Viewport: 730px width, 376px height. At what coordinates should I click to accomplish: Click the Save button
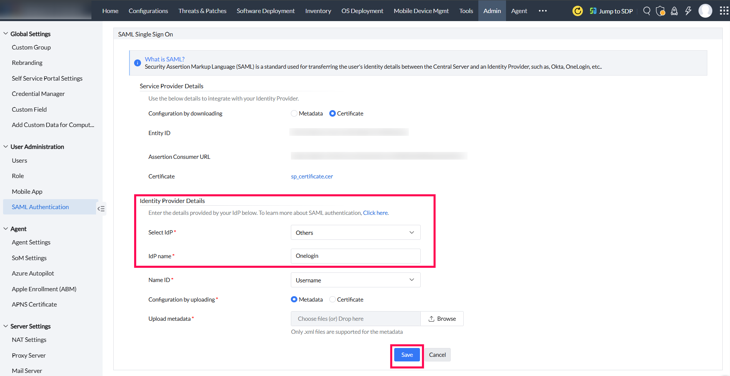pos(407,355)
